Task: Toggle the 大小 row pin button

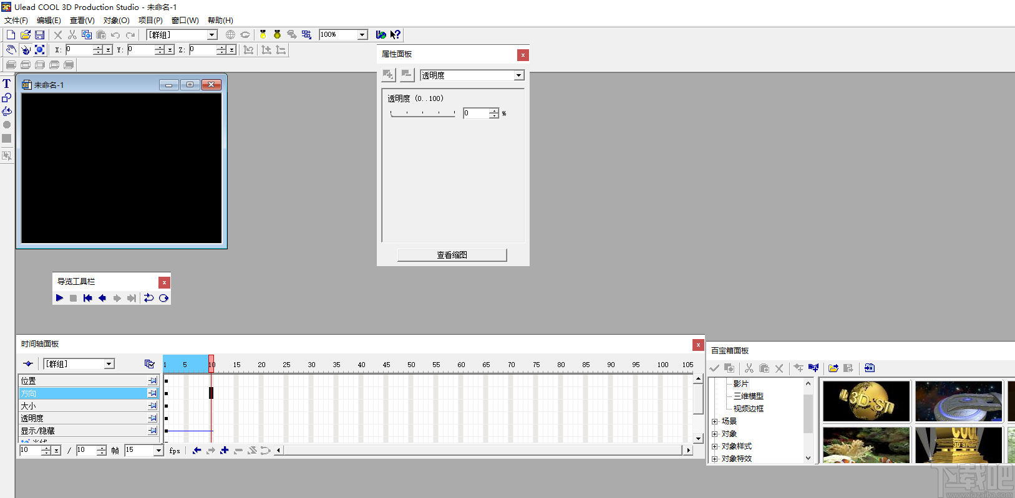Action: pyautogui.click(x=152, y=406)
